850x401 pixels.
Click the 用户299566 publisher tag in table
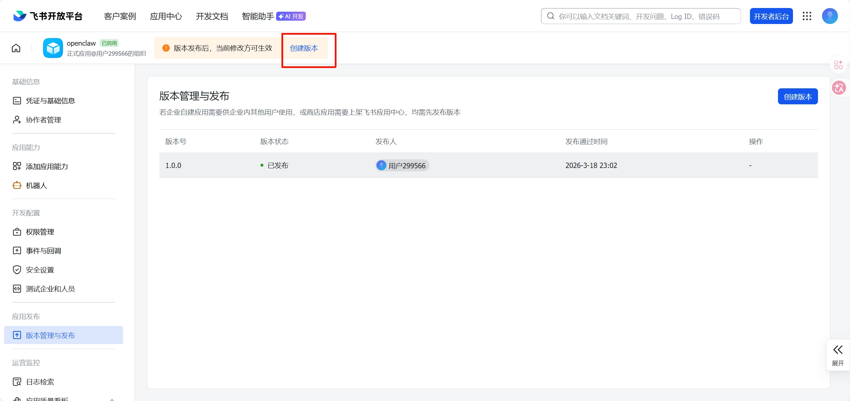coord(402,166)
